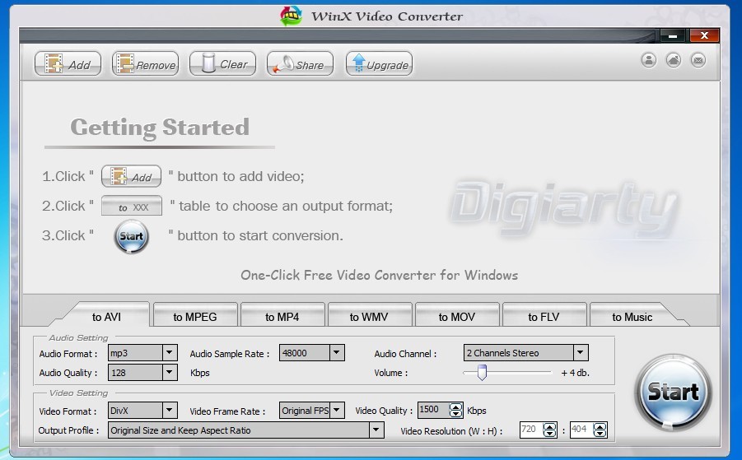
Task: Click the Upgrade button
Action: [x=378, y=64]
